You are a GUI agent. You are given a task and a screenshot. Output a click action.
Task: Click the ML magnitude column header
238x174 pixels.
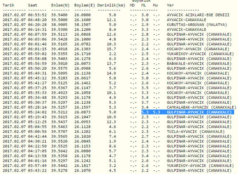[144, 6]
